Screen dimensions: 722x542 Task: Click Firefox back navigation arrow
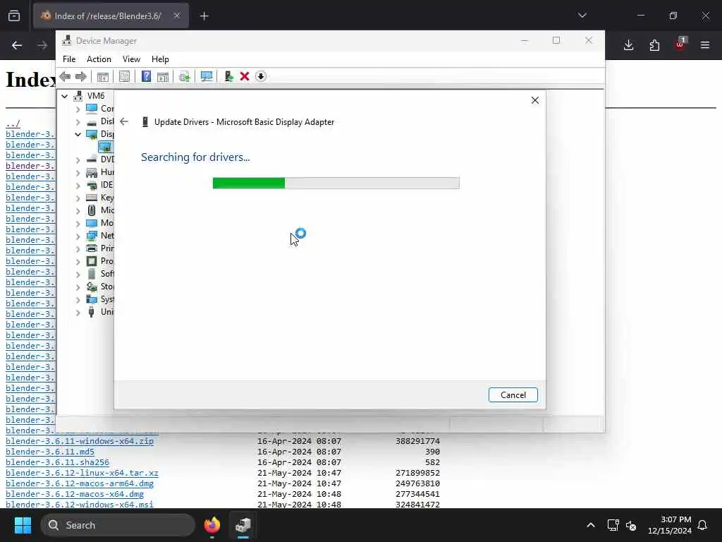pos(17,45)
